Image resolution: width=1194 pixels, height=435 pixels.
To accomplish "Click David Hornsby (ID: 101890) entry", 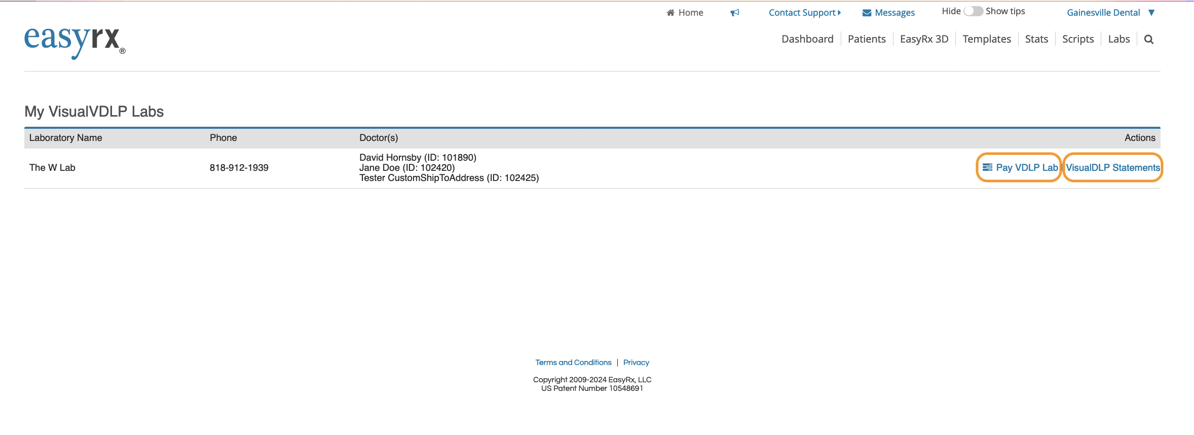I will coord(418,158).
